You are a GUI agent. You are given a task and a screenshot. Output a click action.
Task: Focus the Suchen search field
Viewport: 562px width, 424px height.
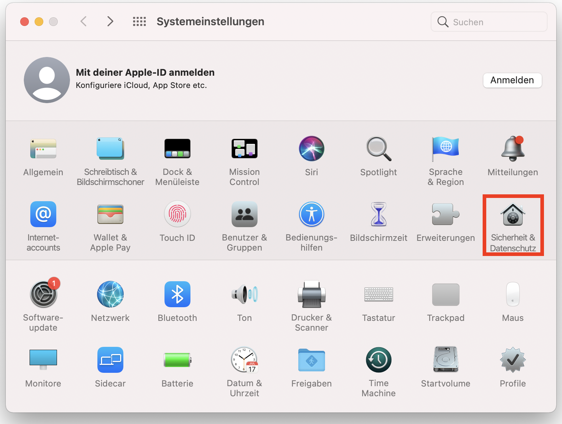489,22
